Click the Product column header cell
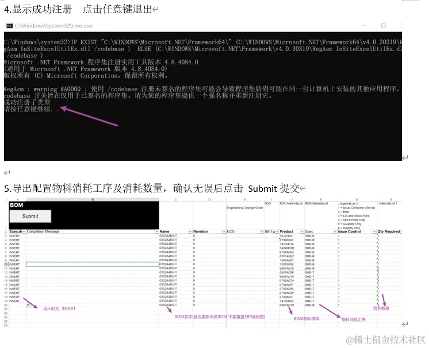 point(292,231)
